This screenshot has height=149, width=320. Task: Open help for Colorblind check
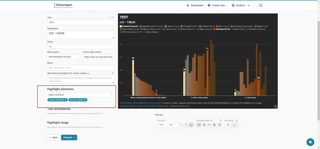tap(221, 121)
